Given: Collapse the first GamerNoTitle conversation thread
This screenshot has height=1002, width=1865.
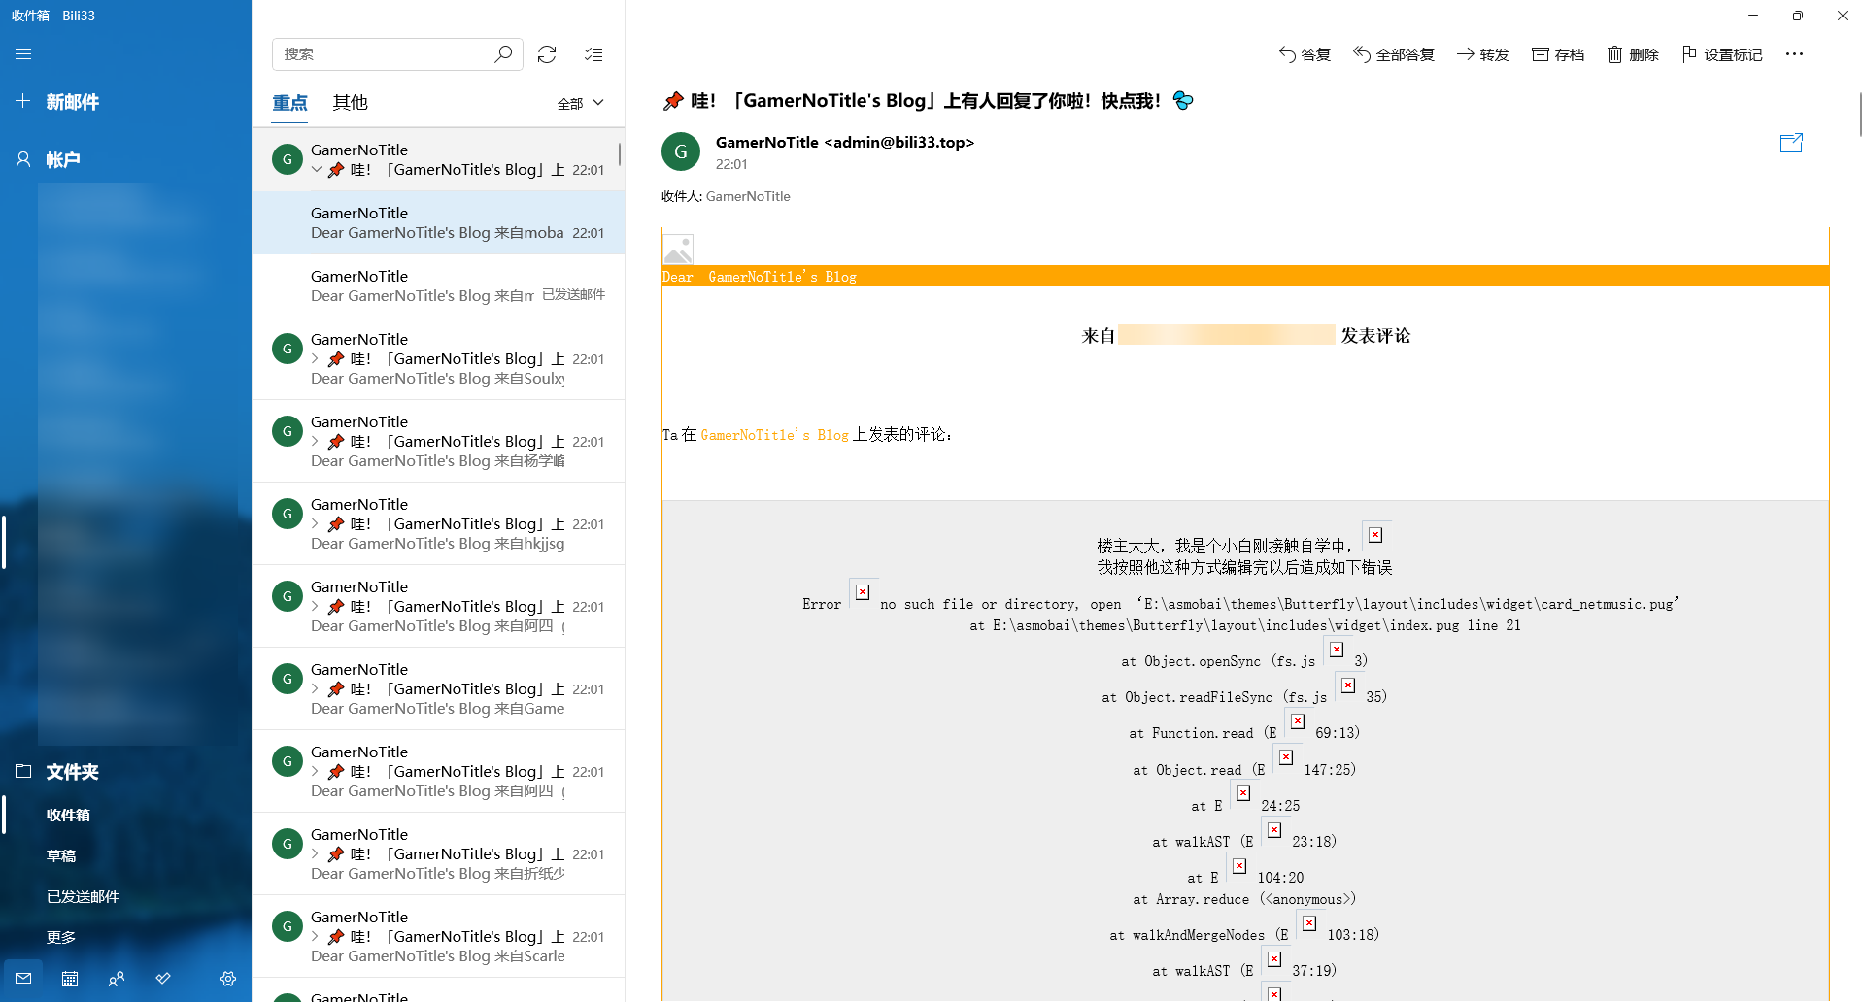Looking at the screenshot, I should tap(317, 170).
